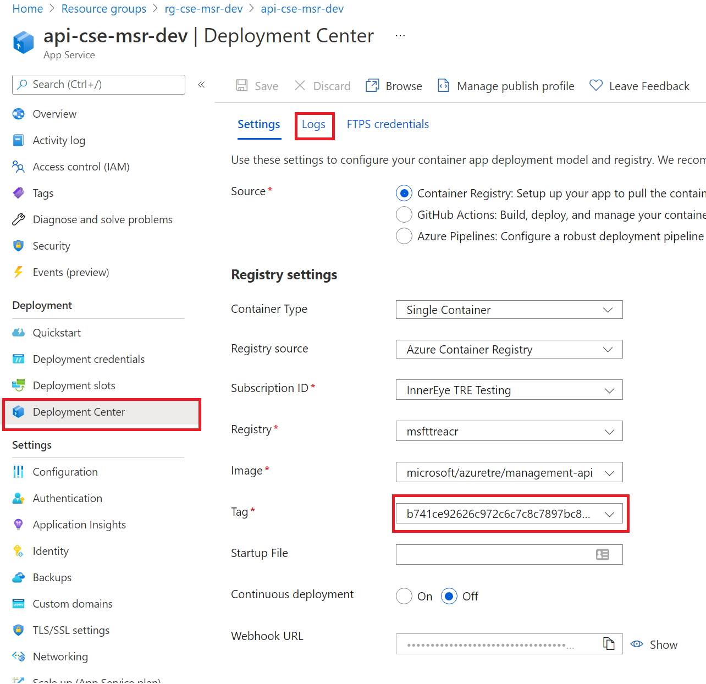Select Azure Pipelines deployment option
This screenshot has height=684, width=706.
pyautogui.click(x=404, y=236)
